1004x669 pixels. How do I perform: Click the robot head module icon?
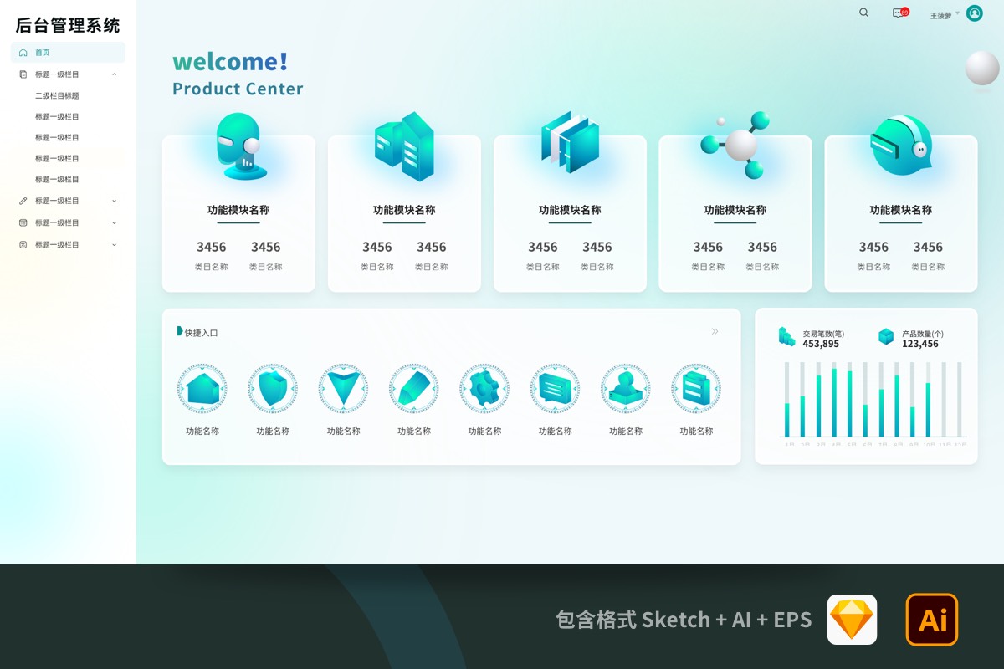(238, 146)
